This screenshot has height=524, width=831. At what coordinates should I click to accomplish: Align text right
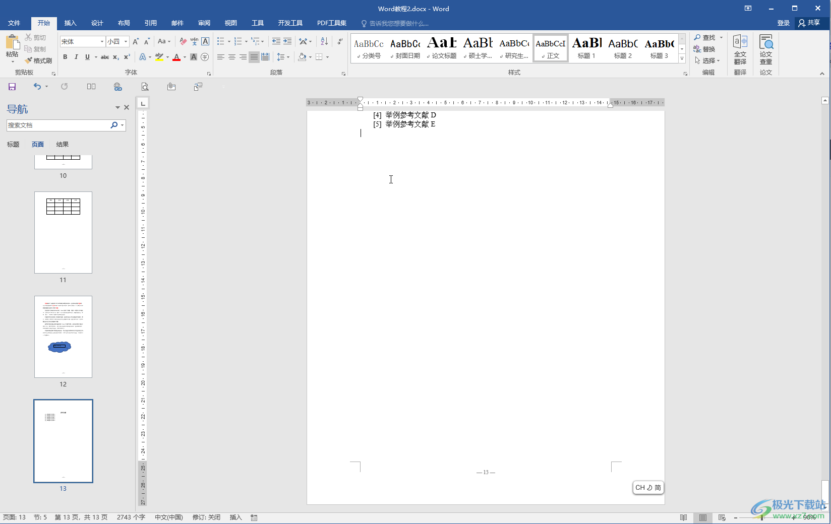coord(243,57)
